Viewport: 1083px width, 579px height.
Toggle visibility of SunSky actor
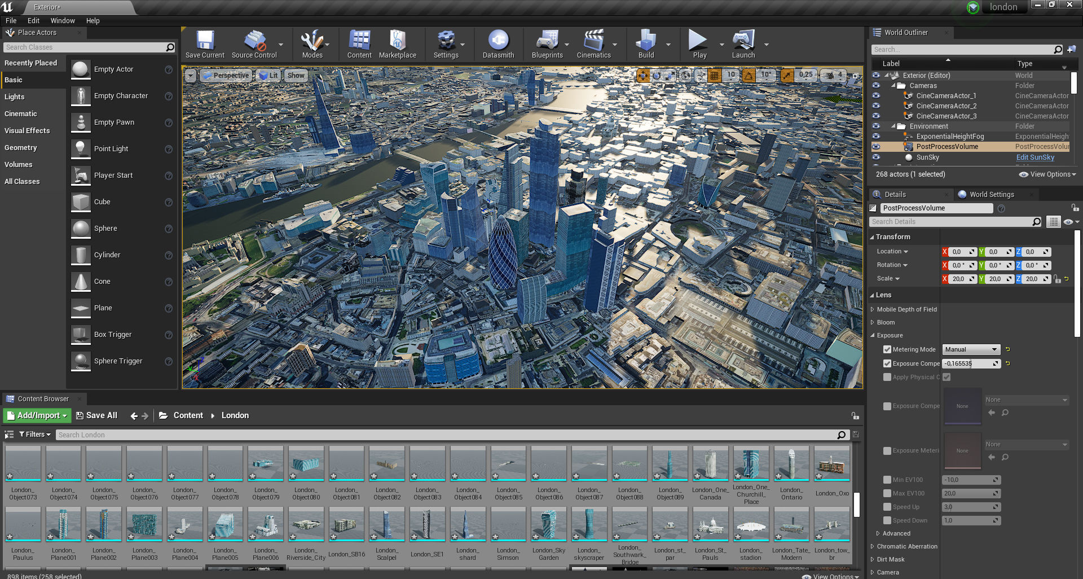pyautogui.click(x=876, y=157)
